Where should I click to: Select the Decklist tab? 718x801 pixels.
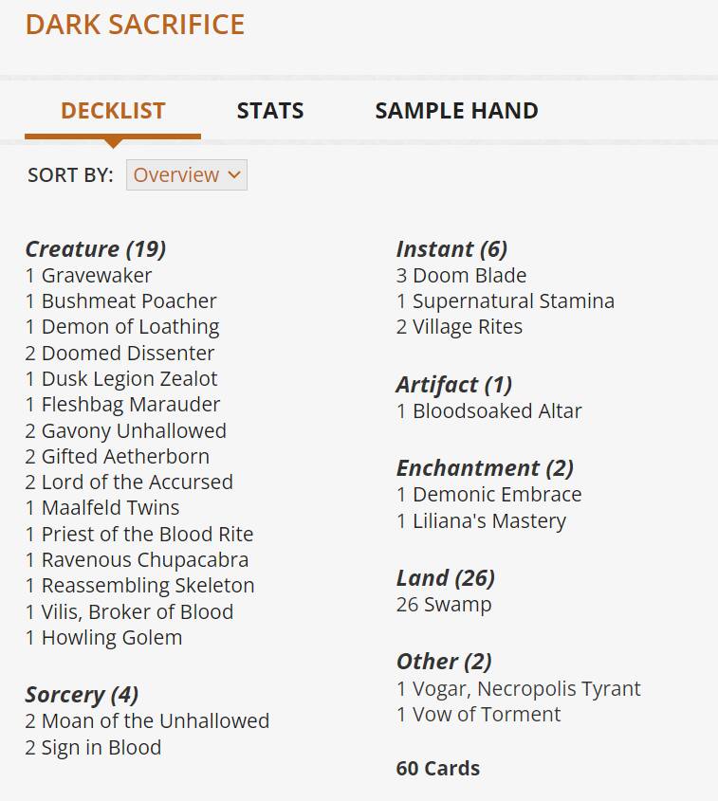pyautogui.click(x=113, y=110)
